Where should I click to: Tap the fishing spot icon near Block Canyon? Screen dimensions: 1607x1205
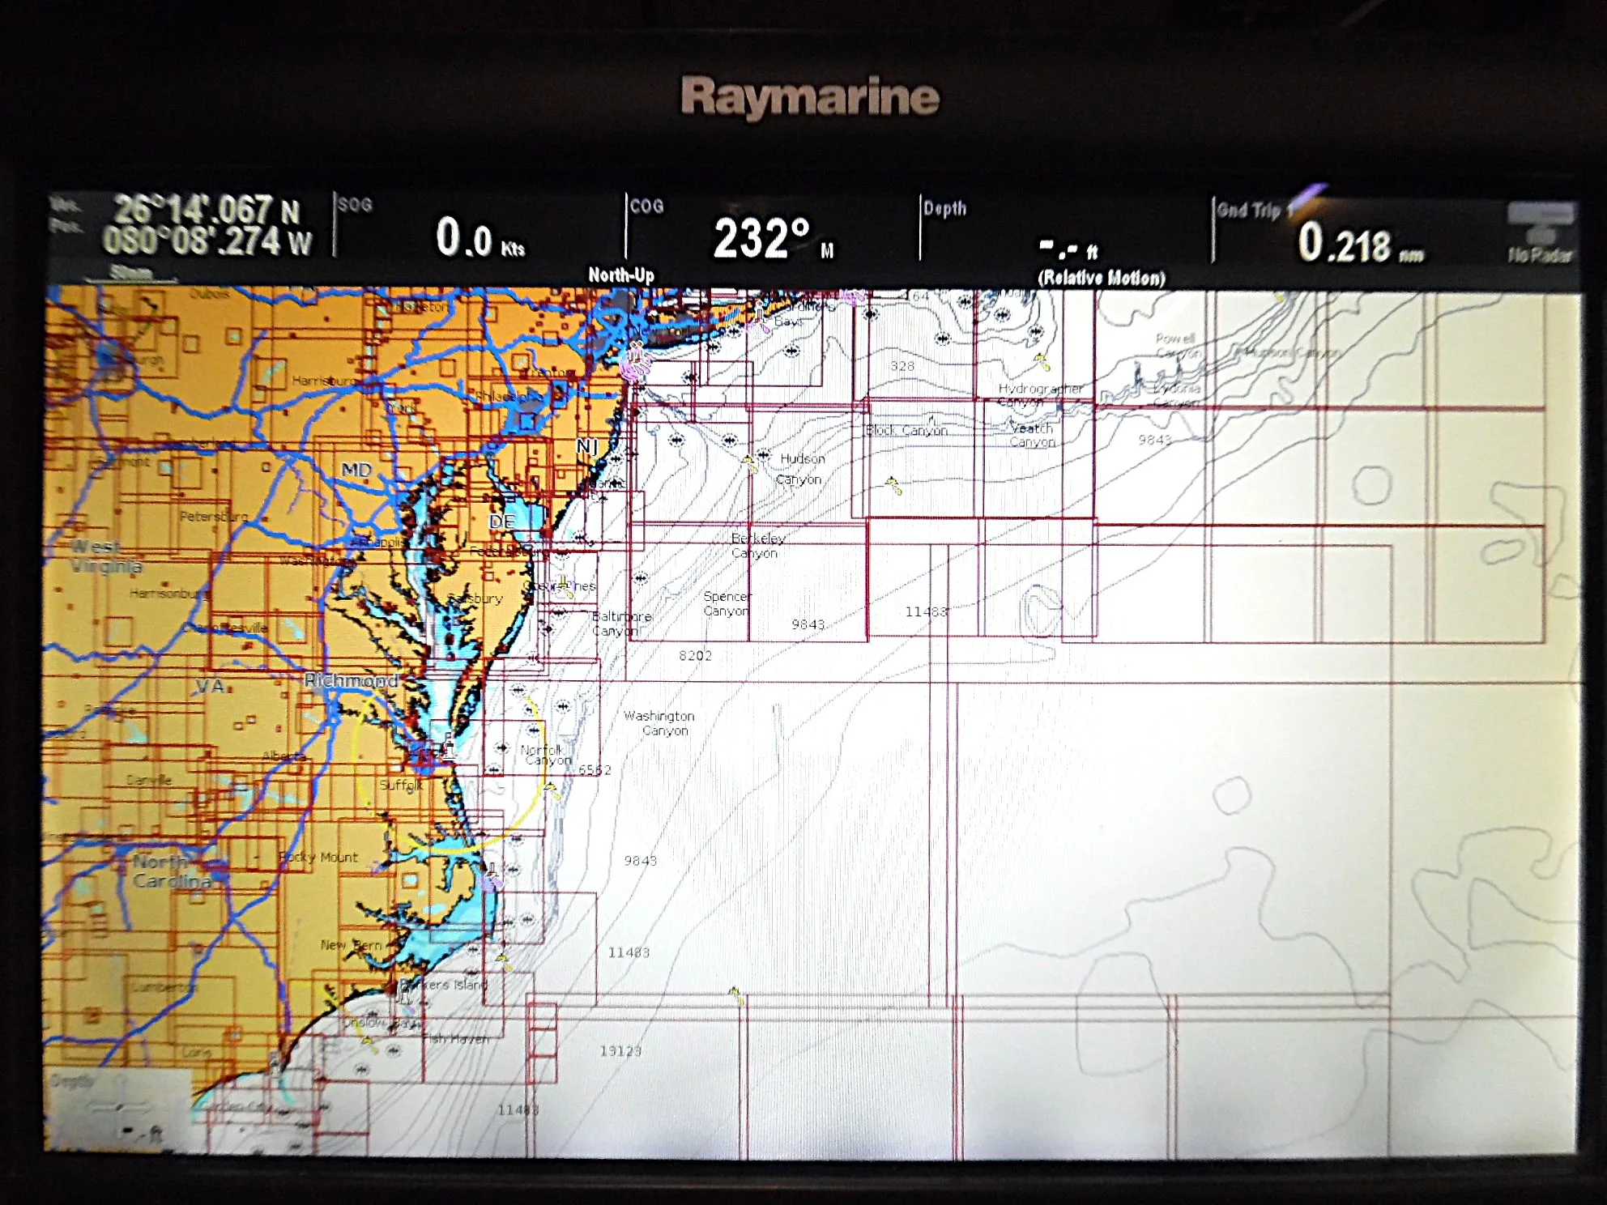coord(893,486)
